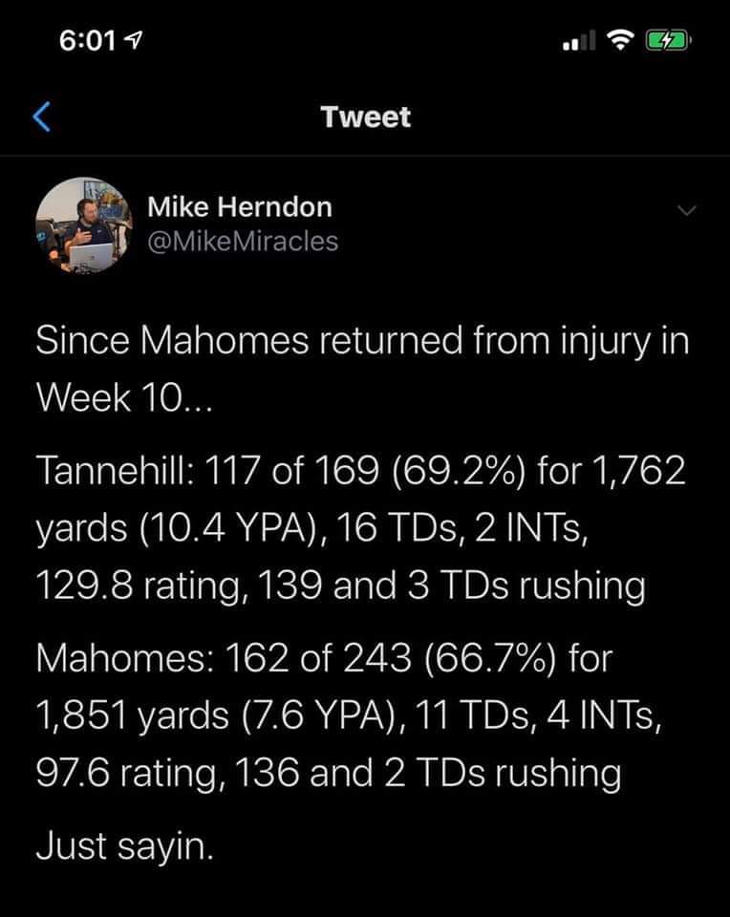Open the Mike Herndon display name
Screen dimensions: 730x917
(240, 207)
